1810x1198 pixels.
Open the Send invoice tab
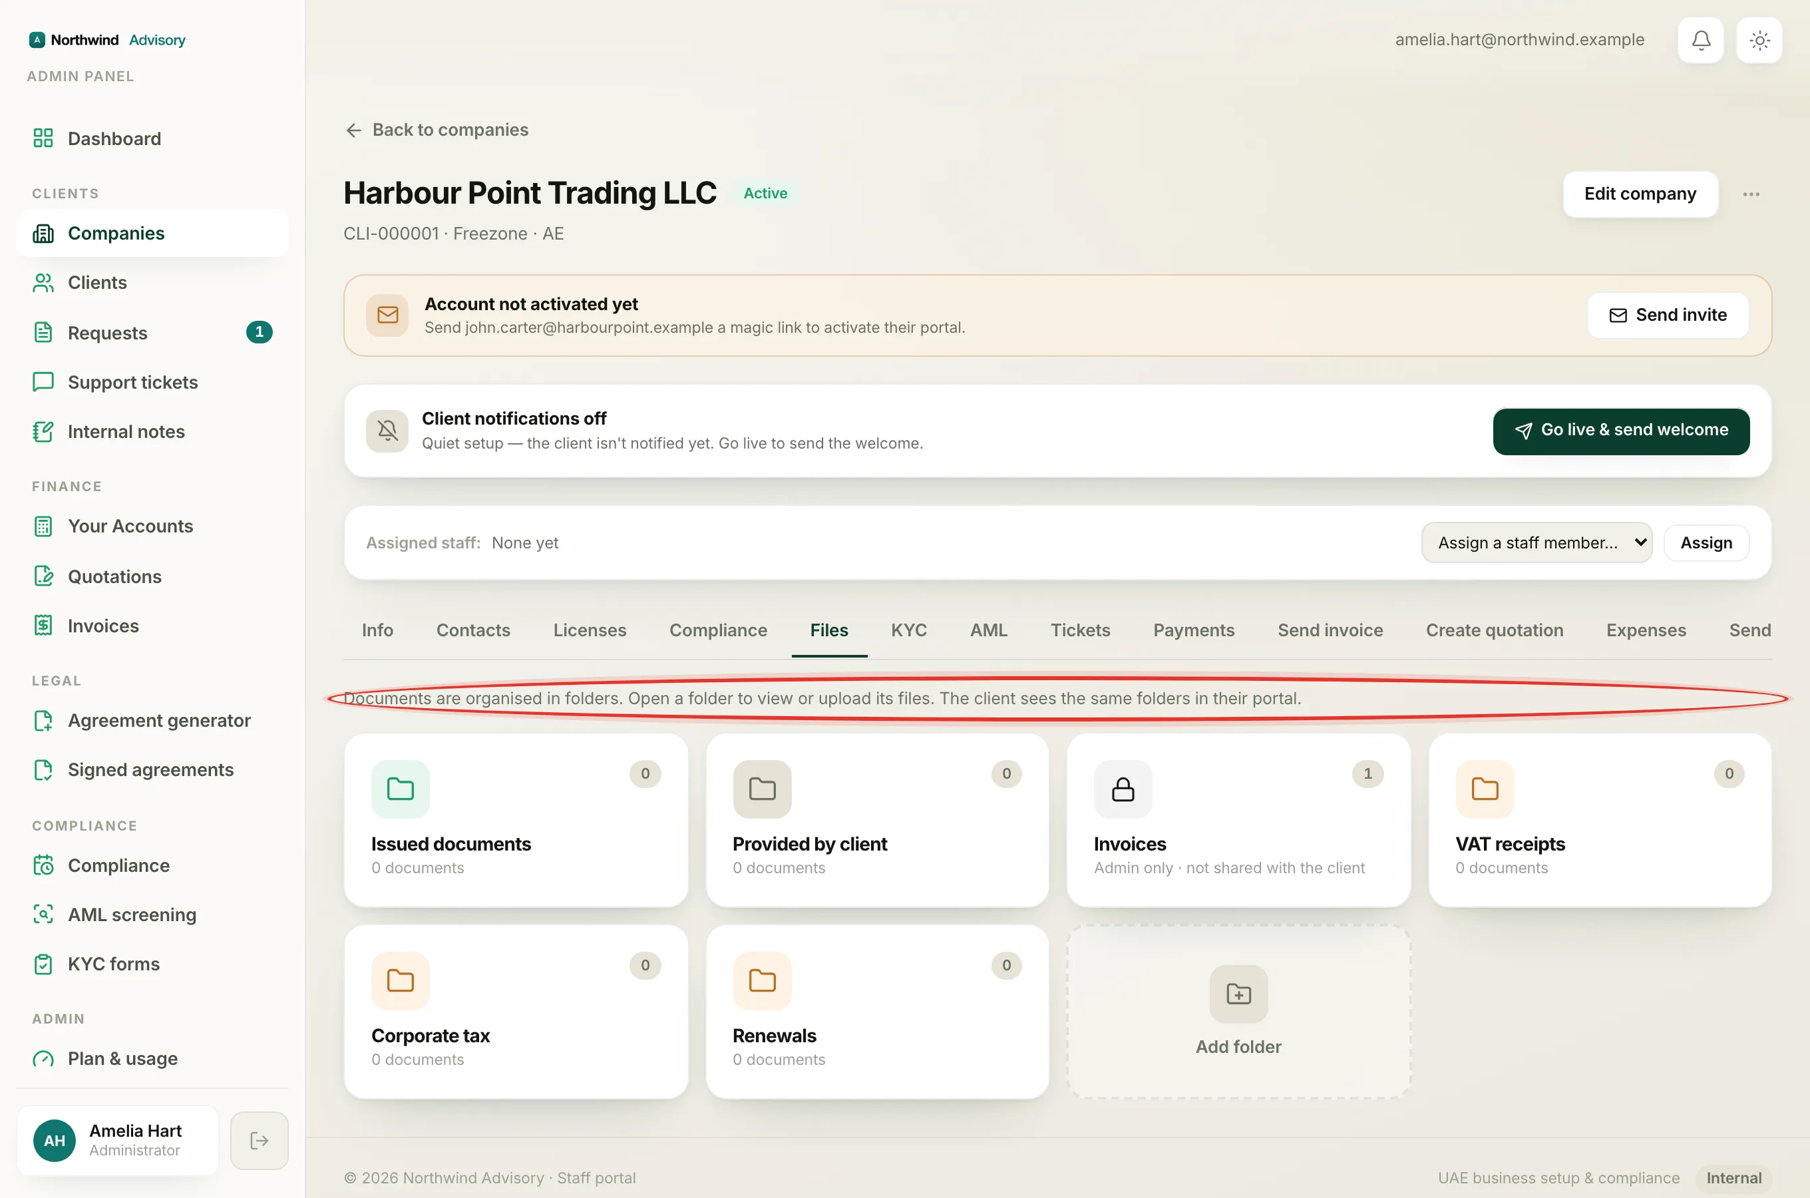click(x=1330, y=630)
